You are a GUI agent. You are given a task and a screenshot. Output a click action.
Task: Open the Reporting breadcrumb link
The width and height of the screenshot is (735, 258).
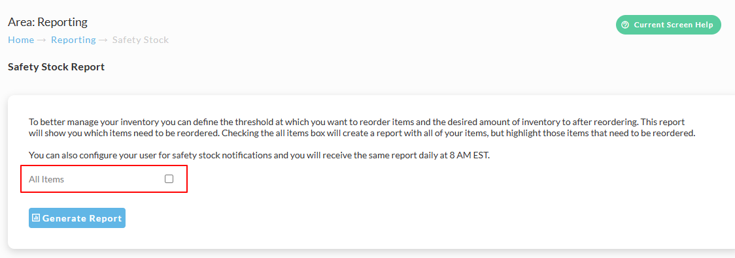click(x=73, y=40)
